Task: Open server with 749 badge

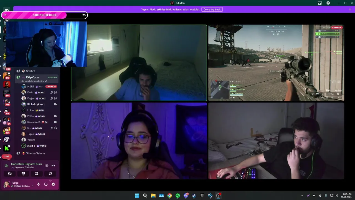Action: coord(7,102)
